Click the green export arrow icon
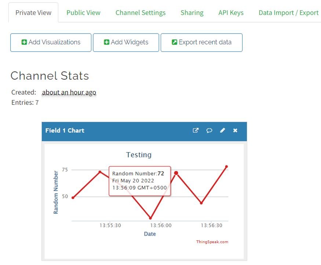321x265 pixels. click(174, 42)
